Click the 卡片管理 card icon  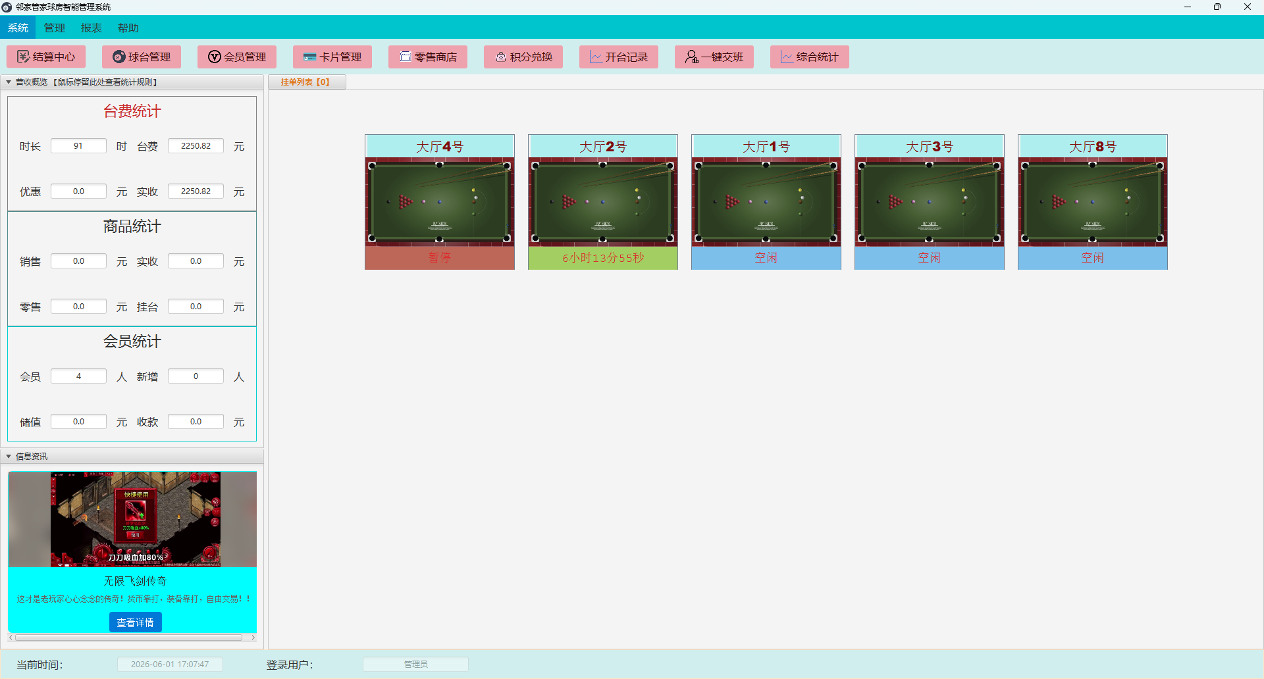[310, 57]
